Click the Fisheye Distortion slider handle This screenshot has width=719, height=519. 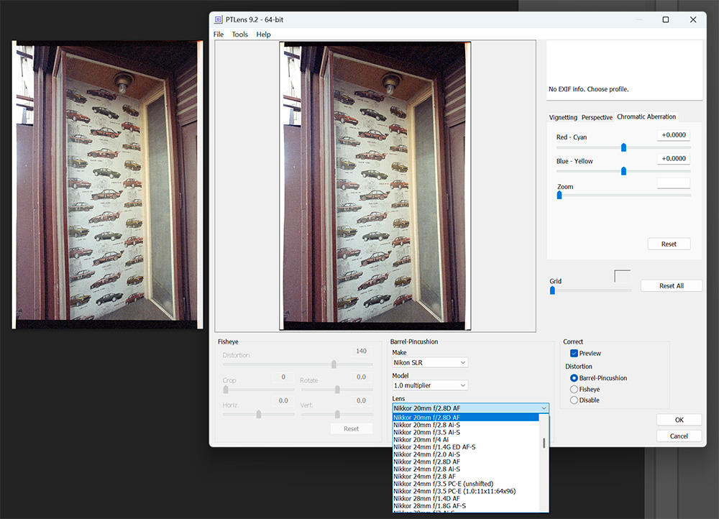tap(334, 364)
